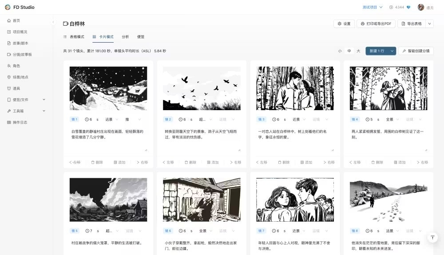The height and width of the screenshot is (255, 444).
Task: Open the 推 camera move dropdown on 镜 1
Action: 132,120
